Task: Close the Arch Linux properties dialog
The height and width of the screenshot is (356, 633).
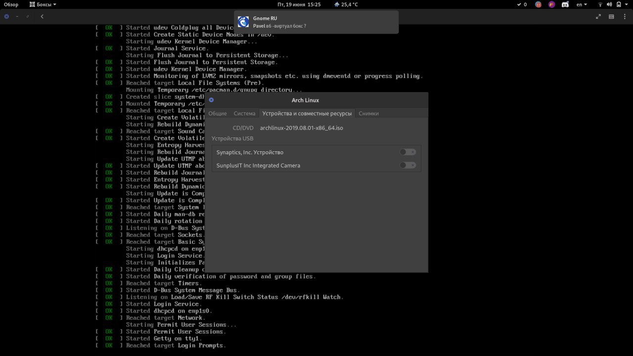Action: tap(211, 100)
